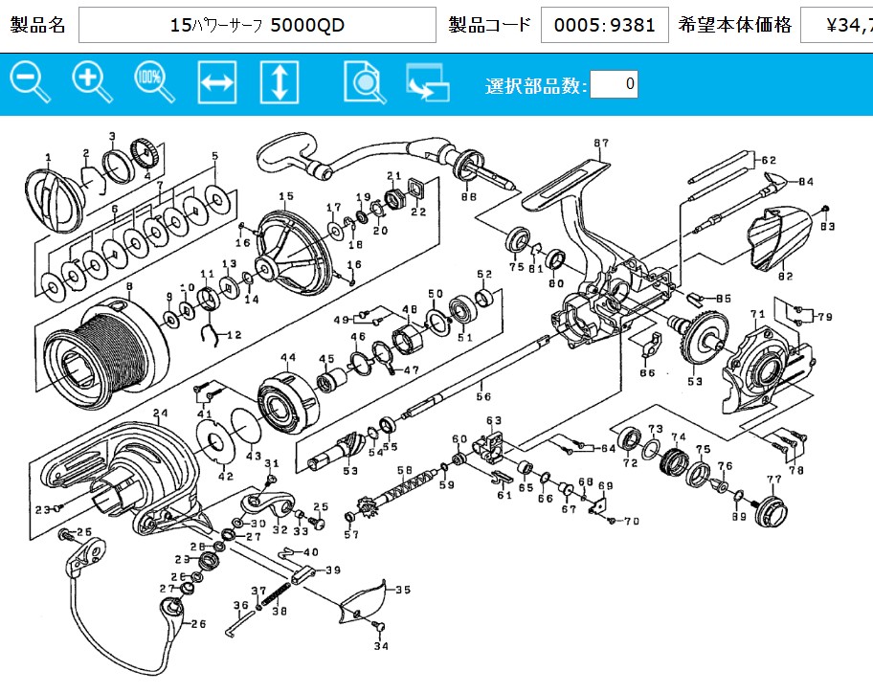Select part number 43 label
The height and width of the screenshot is (693, 873).
[254, 456]
